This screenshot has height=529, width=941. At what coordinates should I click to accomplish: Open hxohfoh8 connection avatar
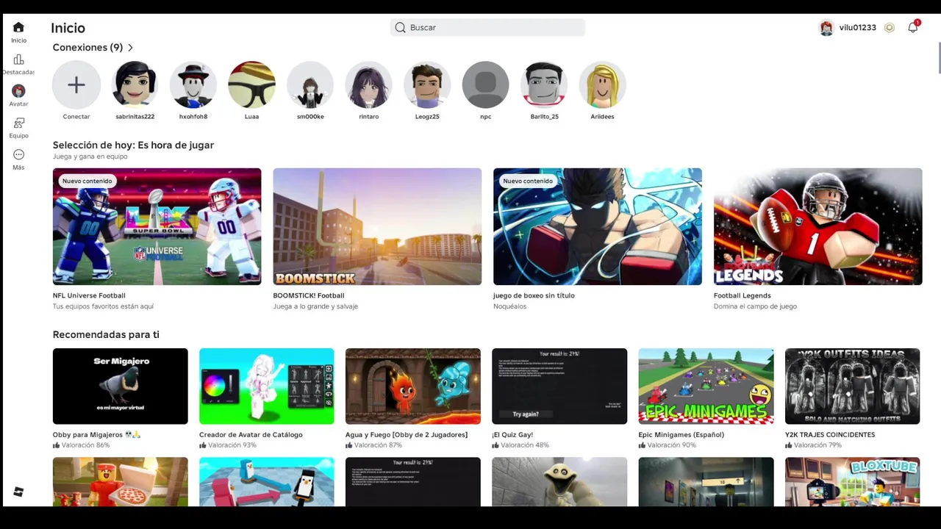pyautogui.click(x=193, y=85)
